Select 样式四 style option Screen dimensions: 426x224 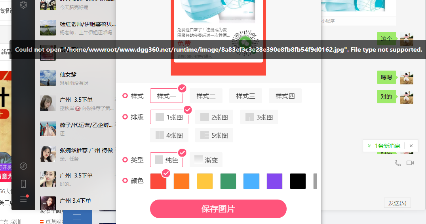click(285, 96)
